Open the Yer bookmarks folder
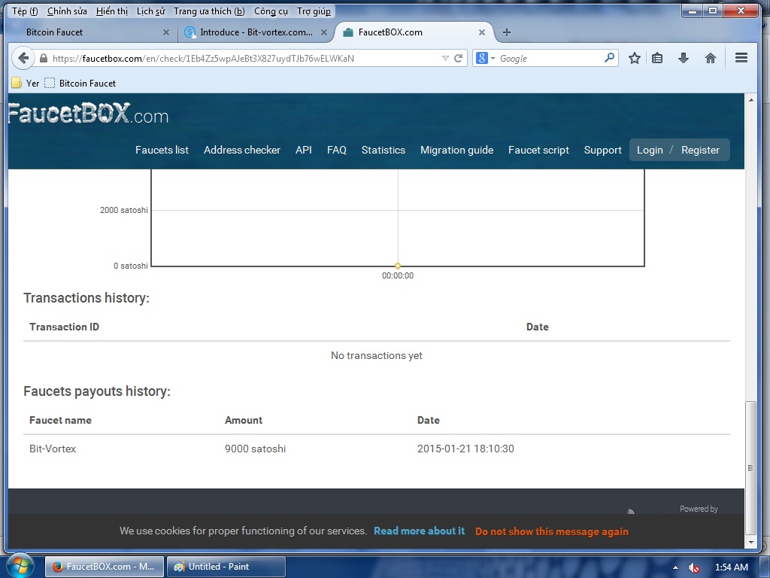 26,83
